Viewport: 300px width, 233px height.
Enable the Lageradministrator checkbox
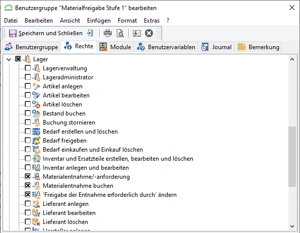[28, 77]
